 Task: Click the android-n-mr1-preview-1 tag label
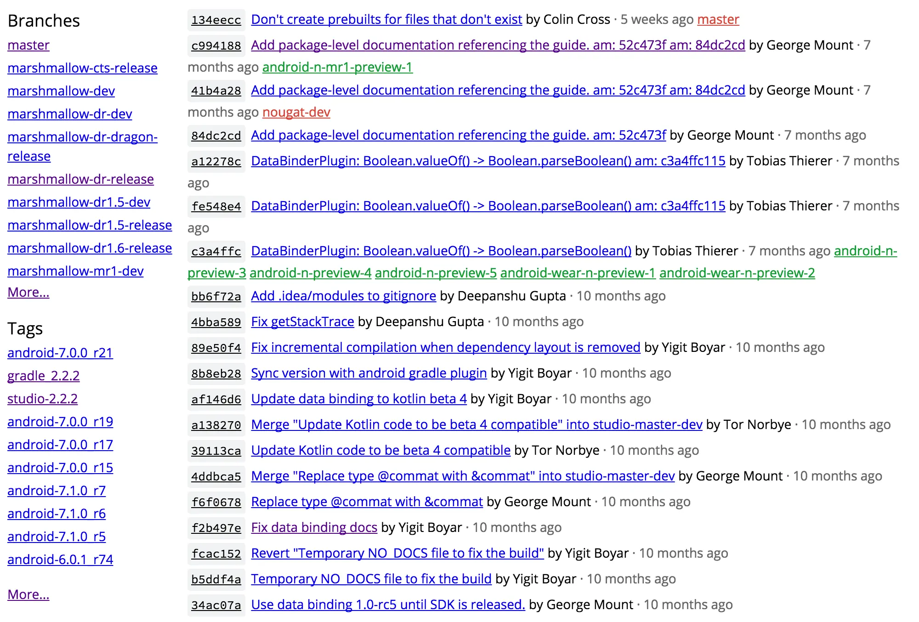(337, 67)
